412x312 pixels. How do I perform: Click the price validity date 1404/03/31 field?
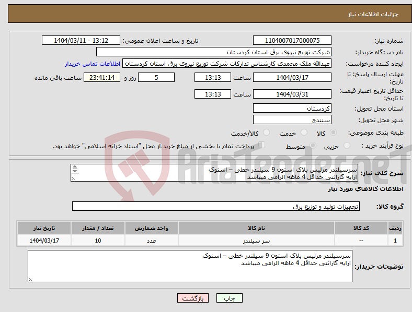coord(292,94)
